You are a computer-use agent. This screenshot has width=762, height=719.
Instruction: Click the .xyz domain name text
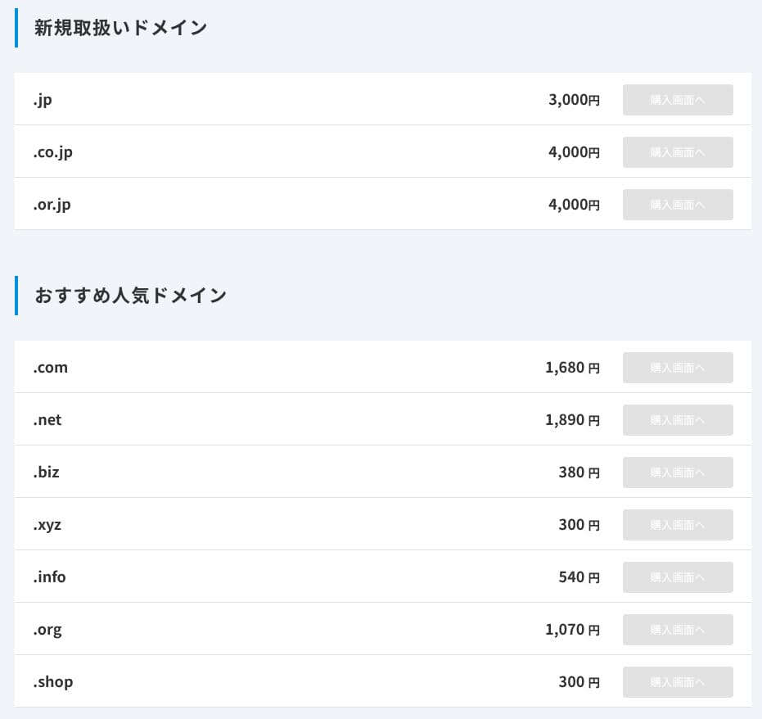tap(47, 525)
